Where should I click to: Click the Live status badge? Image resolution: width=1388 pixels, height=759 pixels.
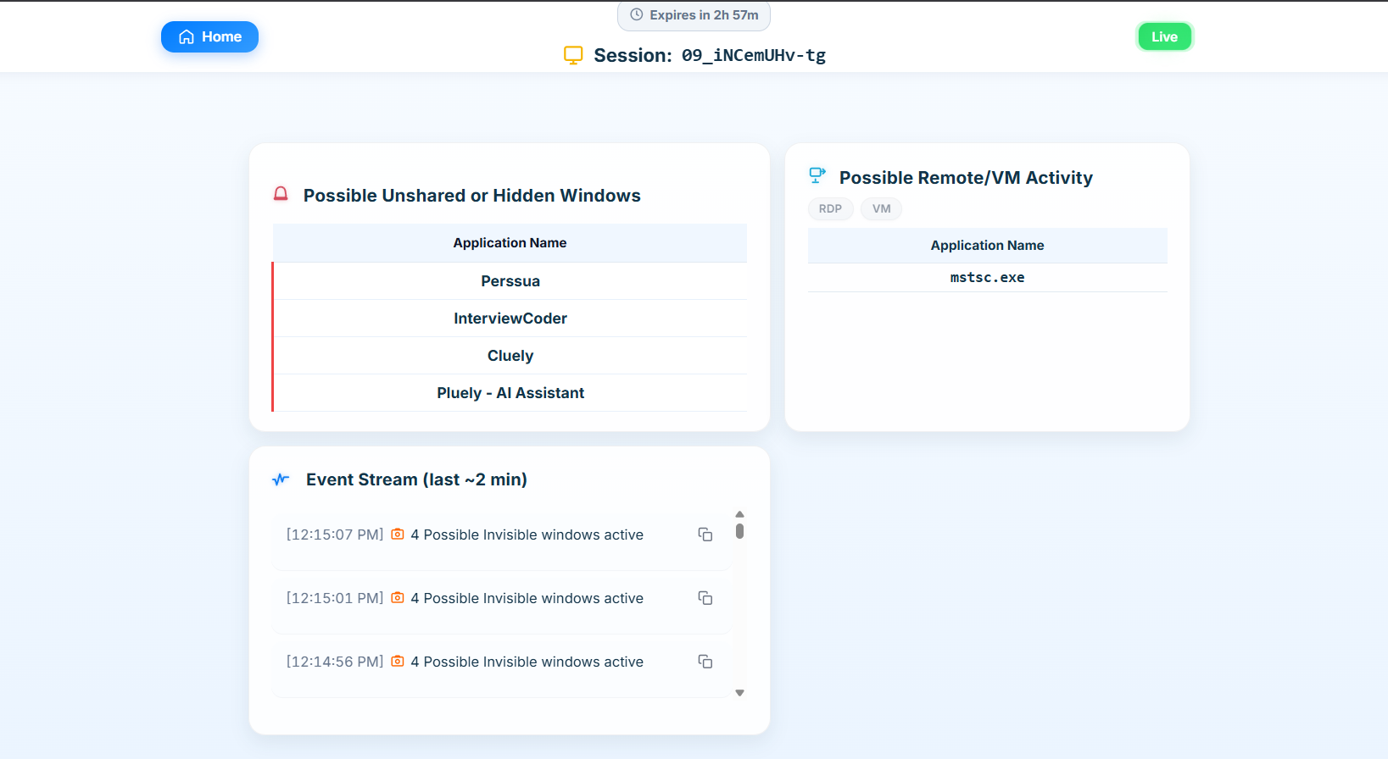(x=1164, y=36)
